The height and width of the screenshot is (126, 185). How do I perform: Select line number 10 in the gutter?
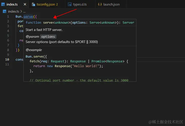[7, 60]
